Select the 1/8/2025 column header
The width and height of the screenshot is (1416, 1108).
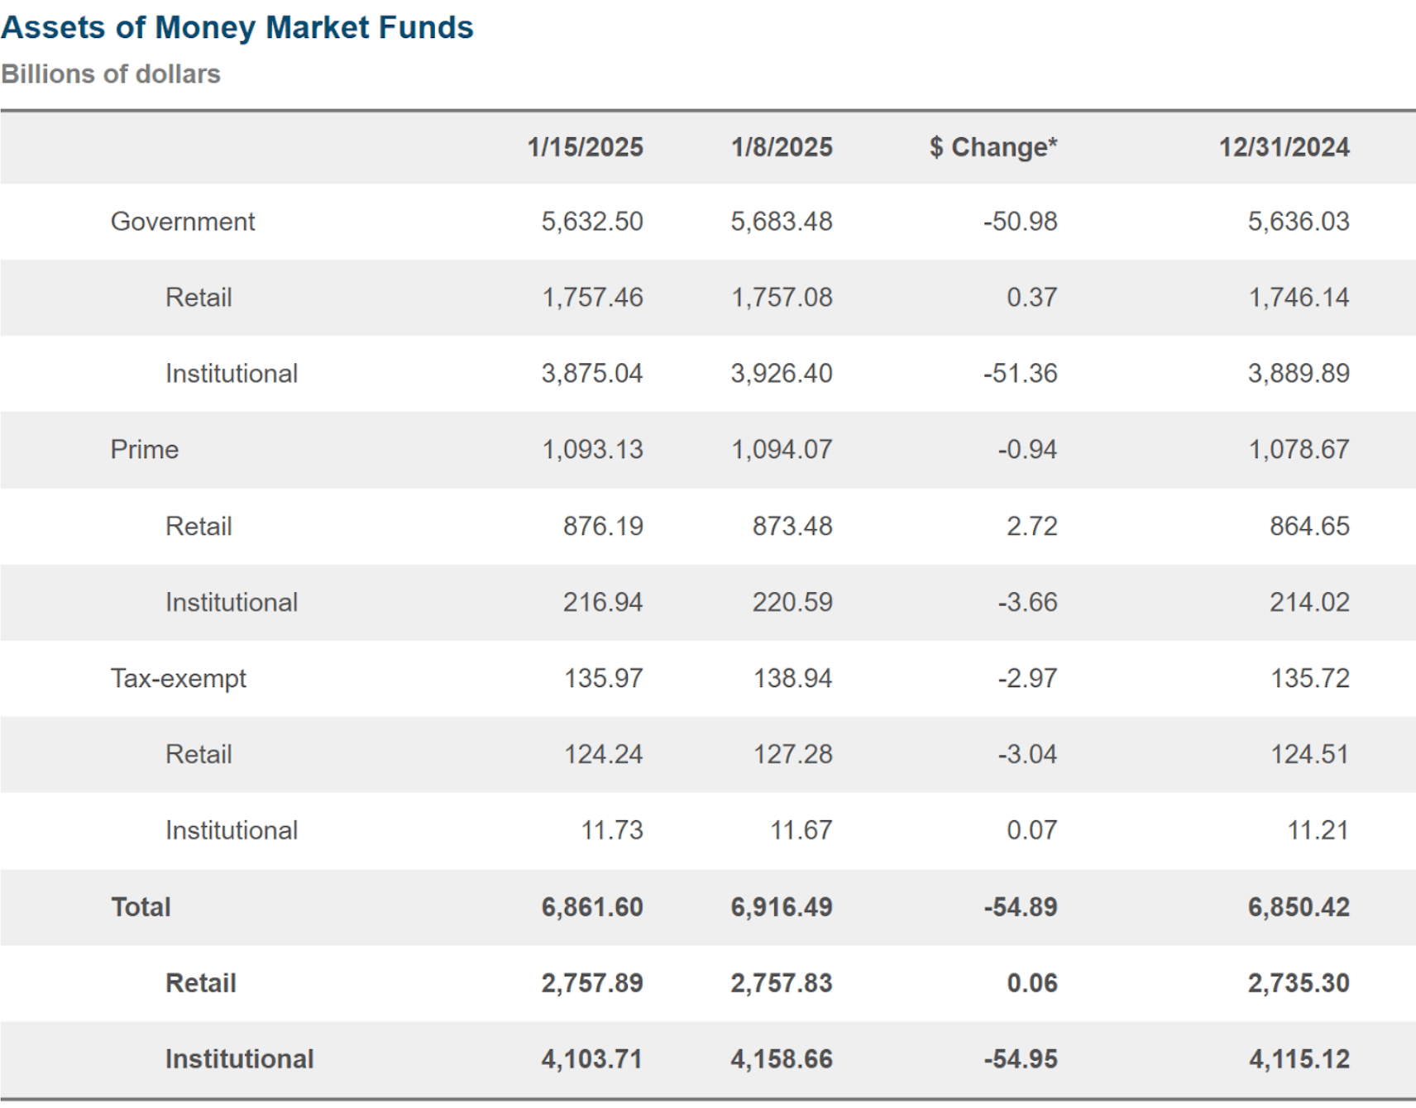pyautogui.click(x=781, y=147)
